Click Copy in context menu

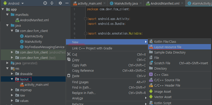[107, 60]
